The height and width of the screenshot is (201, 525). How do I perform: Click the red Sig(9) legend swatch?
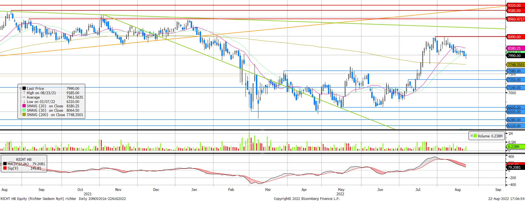tap(5, 168)
